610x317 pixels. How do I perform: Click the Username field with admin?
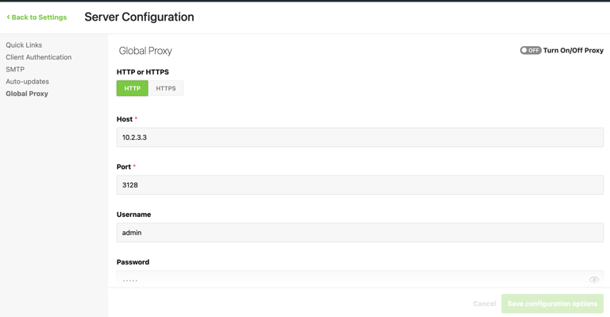pos(360,233)
